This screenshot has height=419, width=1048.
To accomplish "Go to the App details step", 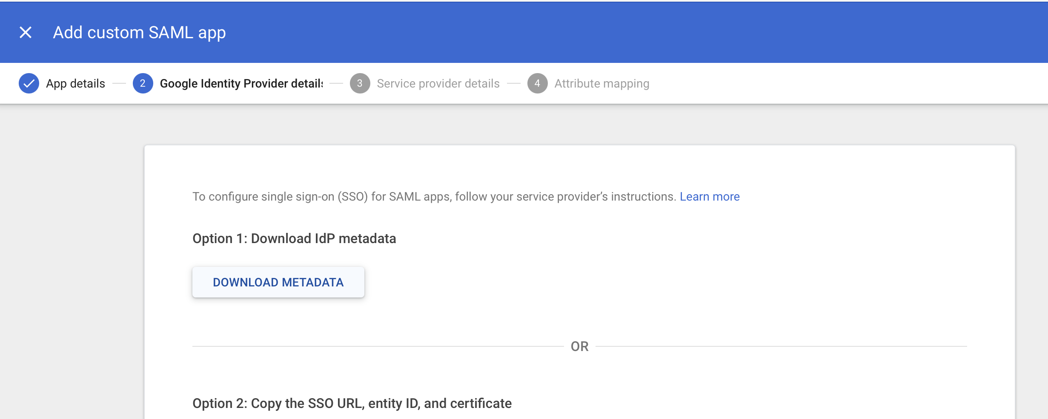I will 75,83.
